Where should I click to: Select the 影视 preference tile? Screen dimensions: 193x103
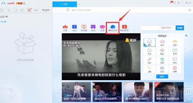(175, 51)
